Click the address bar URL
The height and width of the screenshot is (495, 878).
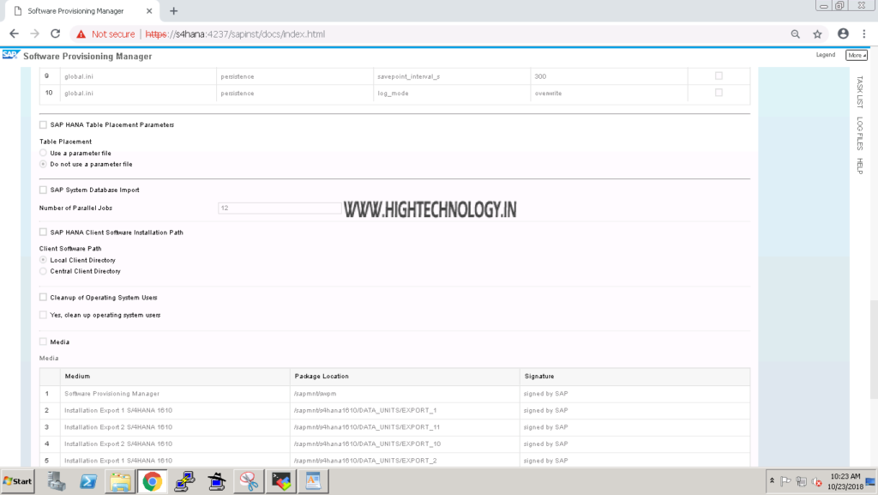tap(235, 34)
